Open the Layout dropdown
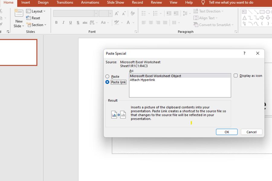272x181 pixels. (36, 11)
